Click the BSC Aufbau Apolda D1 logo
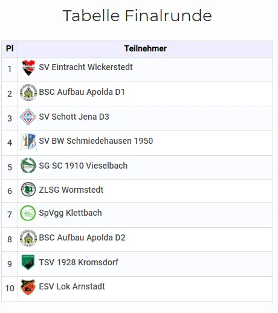 pos(28,92)
